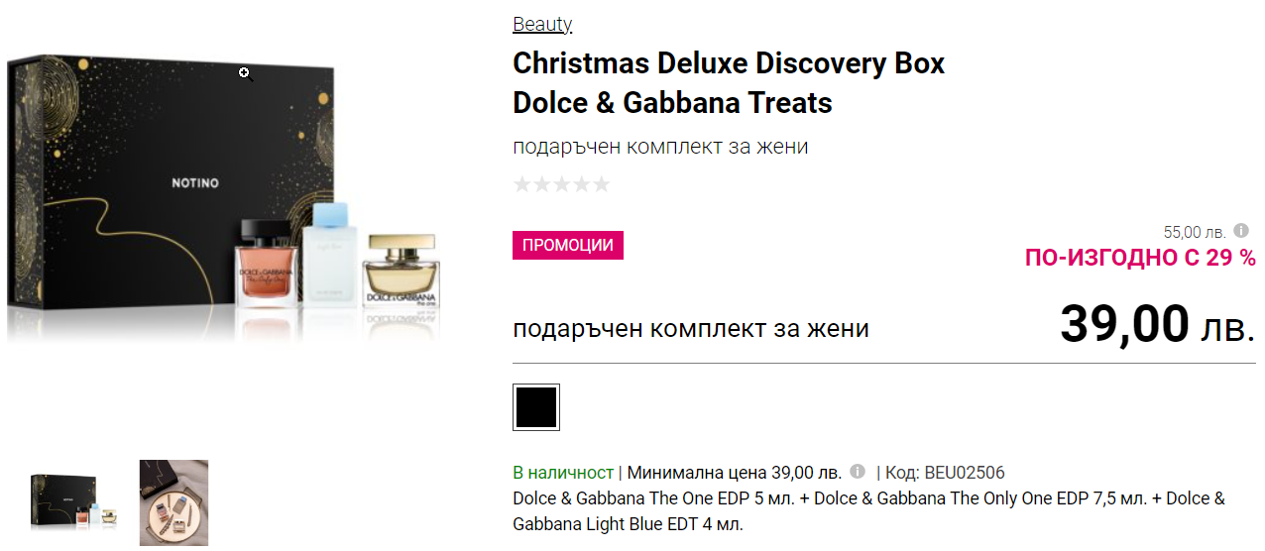The width and height of the screenshot is (1265, 551).
Task: Rate product with the first star
Action: (522, 184)
